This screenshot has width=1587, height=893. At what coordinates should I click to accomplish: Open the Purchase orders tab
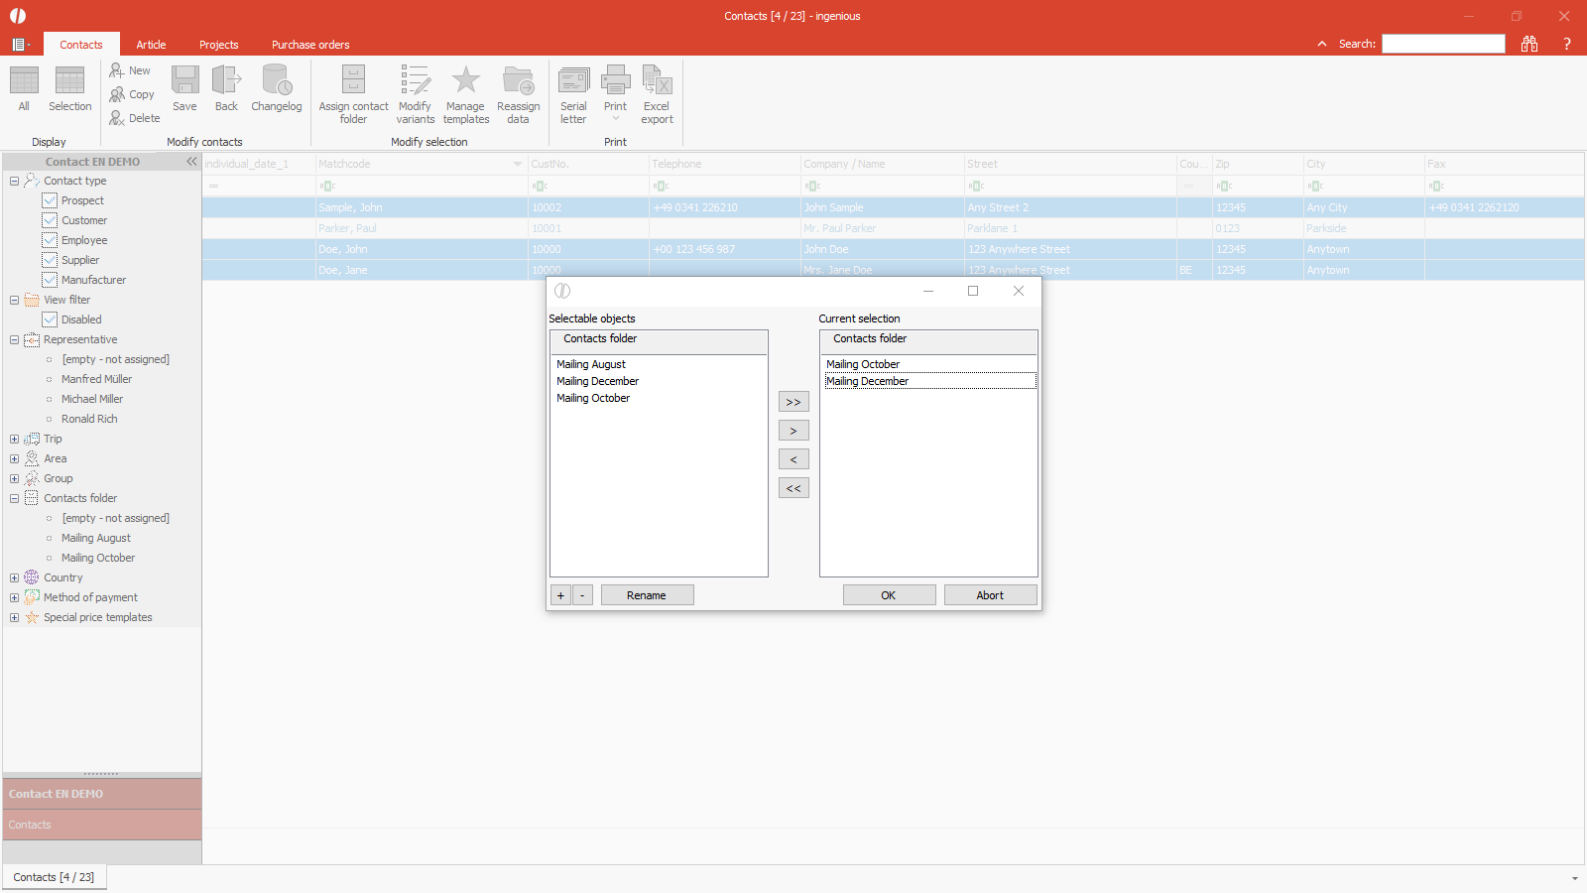310,45
